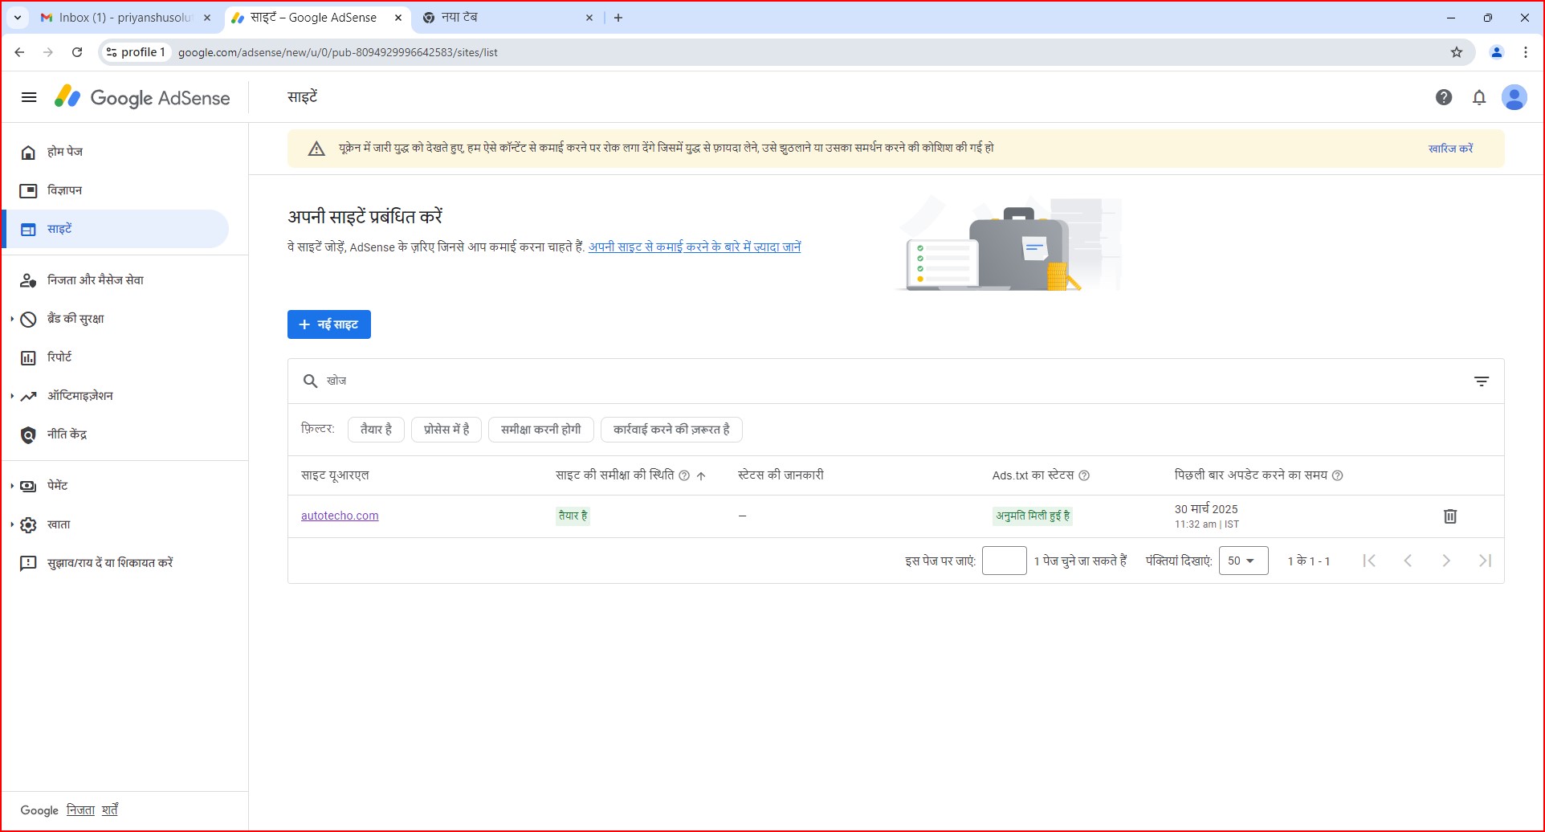Bookmark this page with the star icon
This screenshot has width=1545, height=832.
pyautogui.click(x=1457, y=52)
